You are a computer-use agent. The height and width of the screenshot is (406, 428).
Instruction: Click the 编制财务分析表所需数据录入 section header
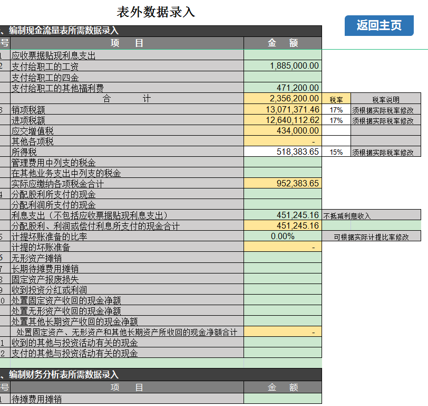click(x=64, y=374)
